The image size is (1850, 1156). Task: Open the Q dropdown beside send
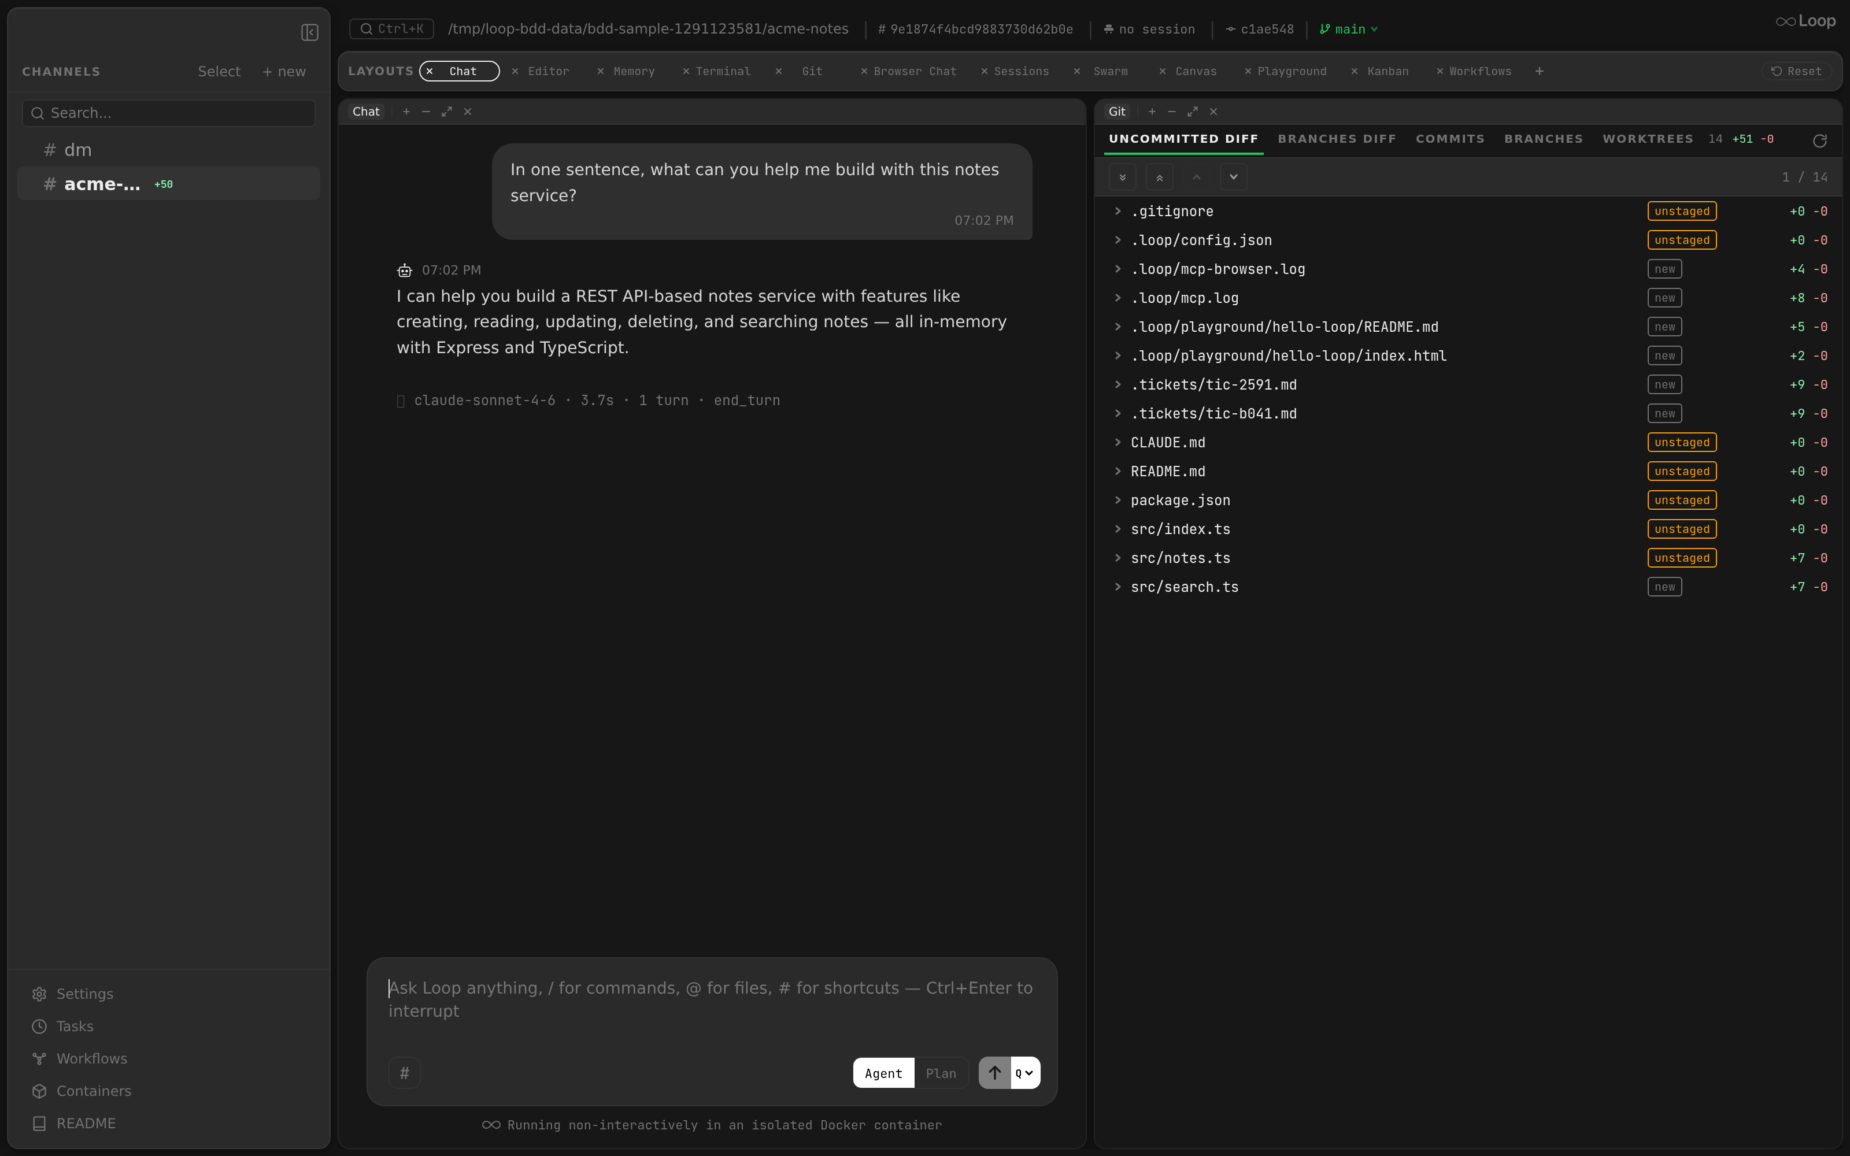(x=1025, y=1073)
